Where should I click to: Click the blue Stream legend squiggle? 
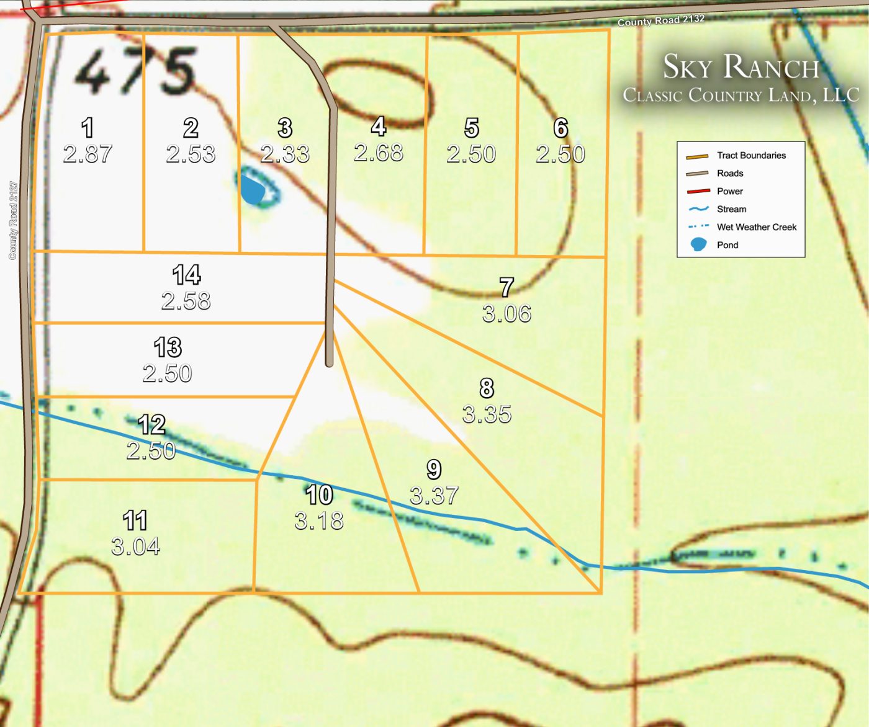698,209
